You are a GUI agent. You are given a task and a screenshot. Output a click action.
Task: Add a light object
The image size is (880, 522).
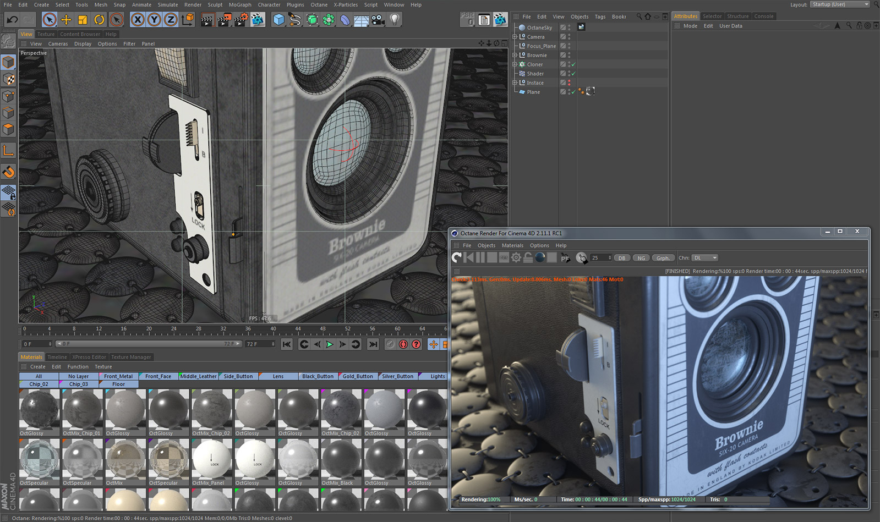[395, 20]
